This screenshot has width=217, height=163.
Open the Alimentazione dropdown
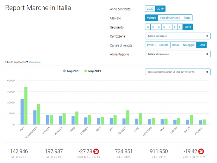178,54
